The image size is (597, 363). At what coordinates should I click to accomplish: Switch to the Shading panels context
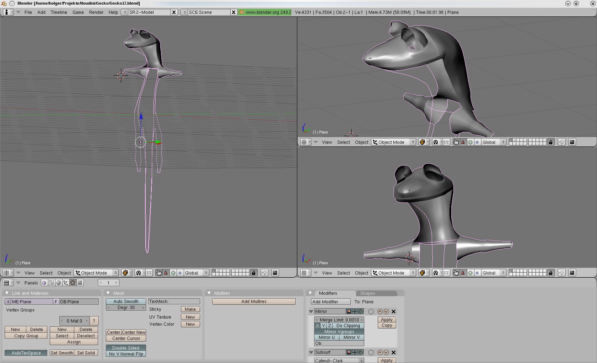pos(59,283)
